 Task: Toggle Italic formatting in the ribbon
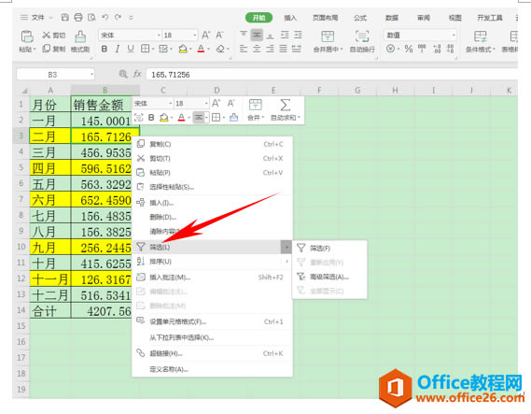click(118, 50)
